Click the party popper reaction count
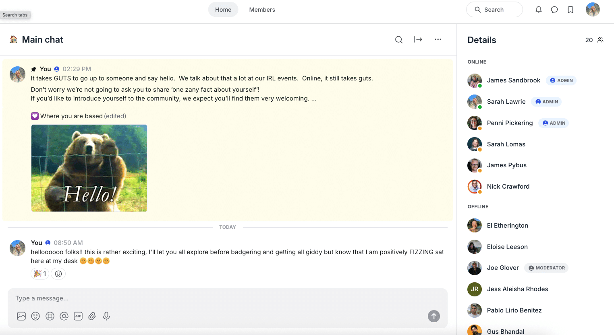Viewport: 614px width, 335px height. coord(40,274)
